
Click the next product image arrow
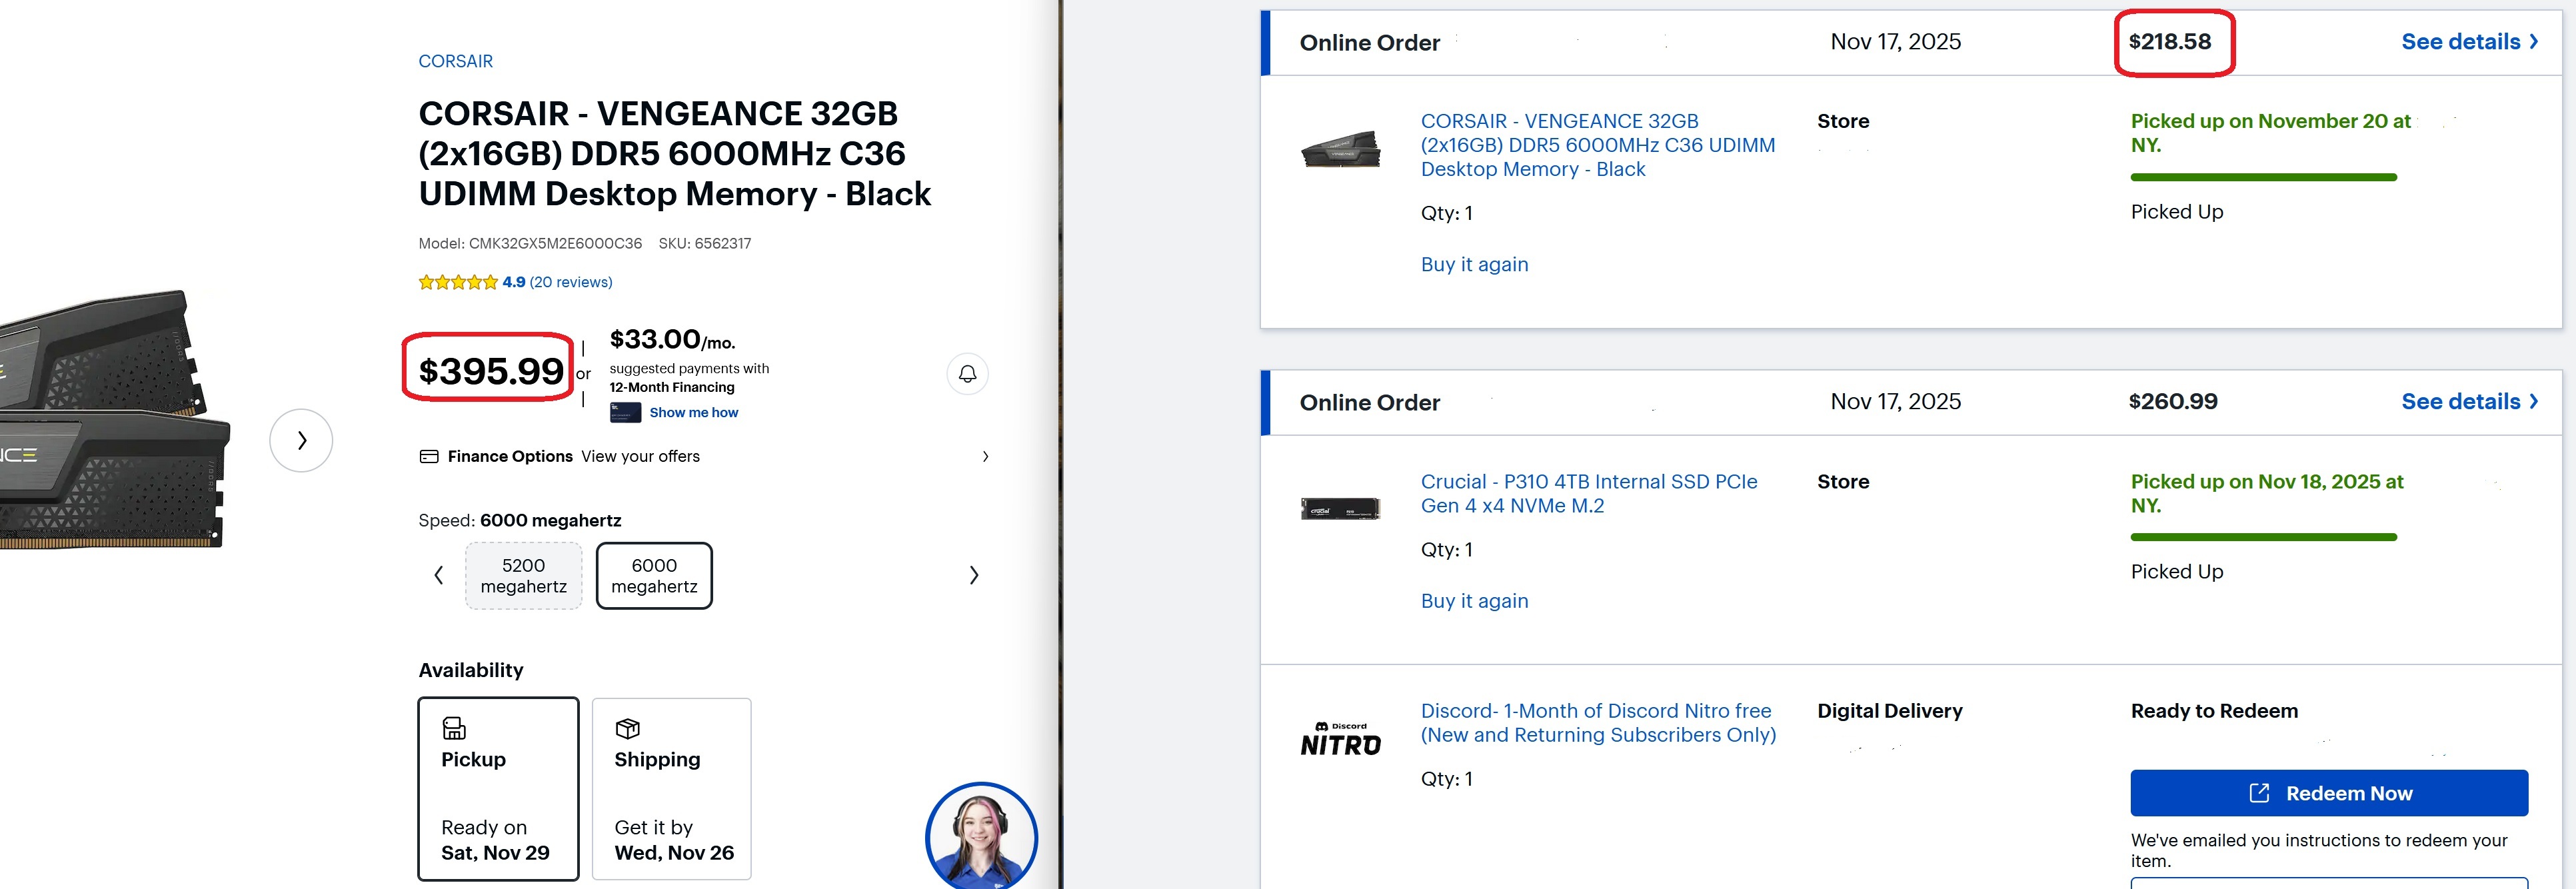coord(301,440)
